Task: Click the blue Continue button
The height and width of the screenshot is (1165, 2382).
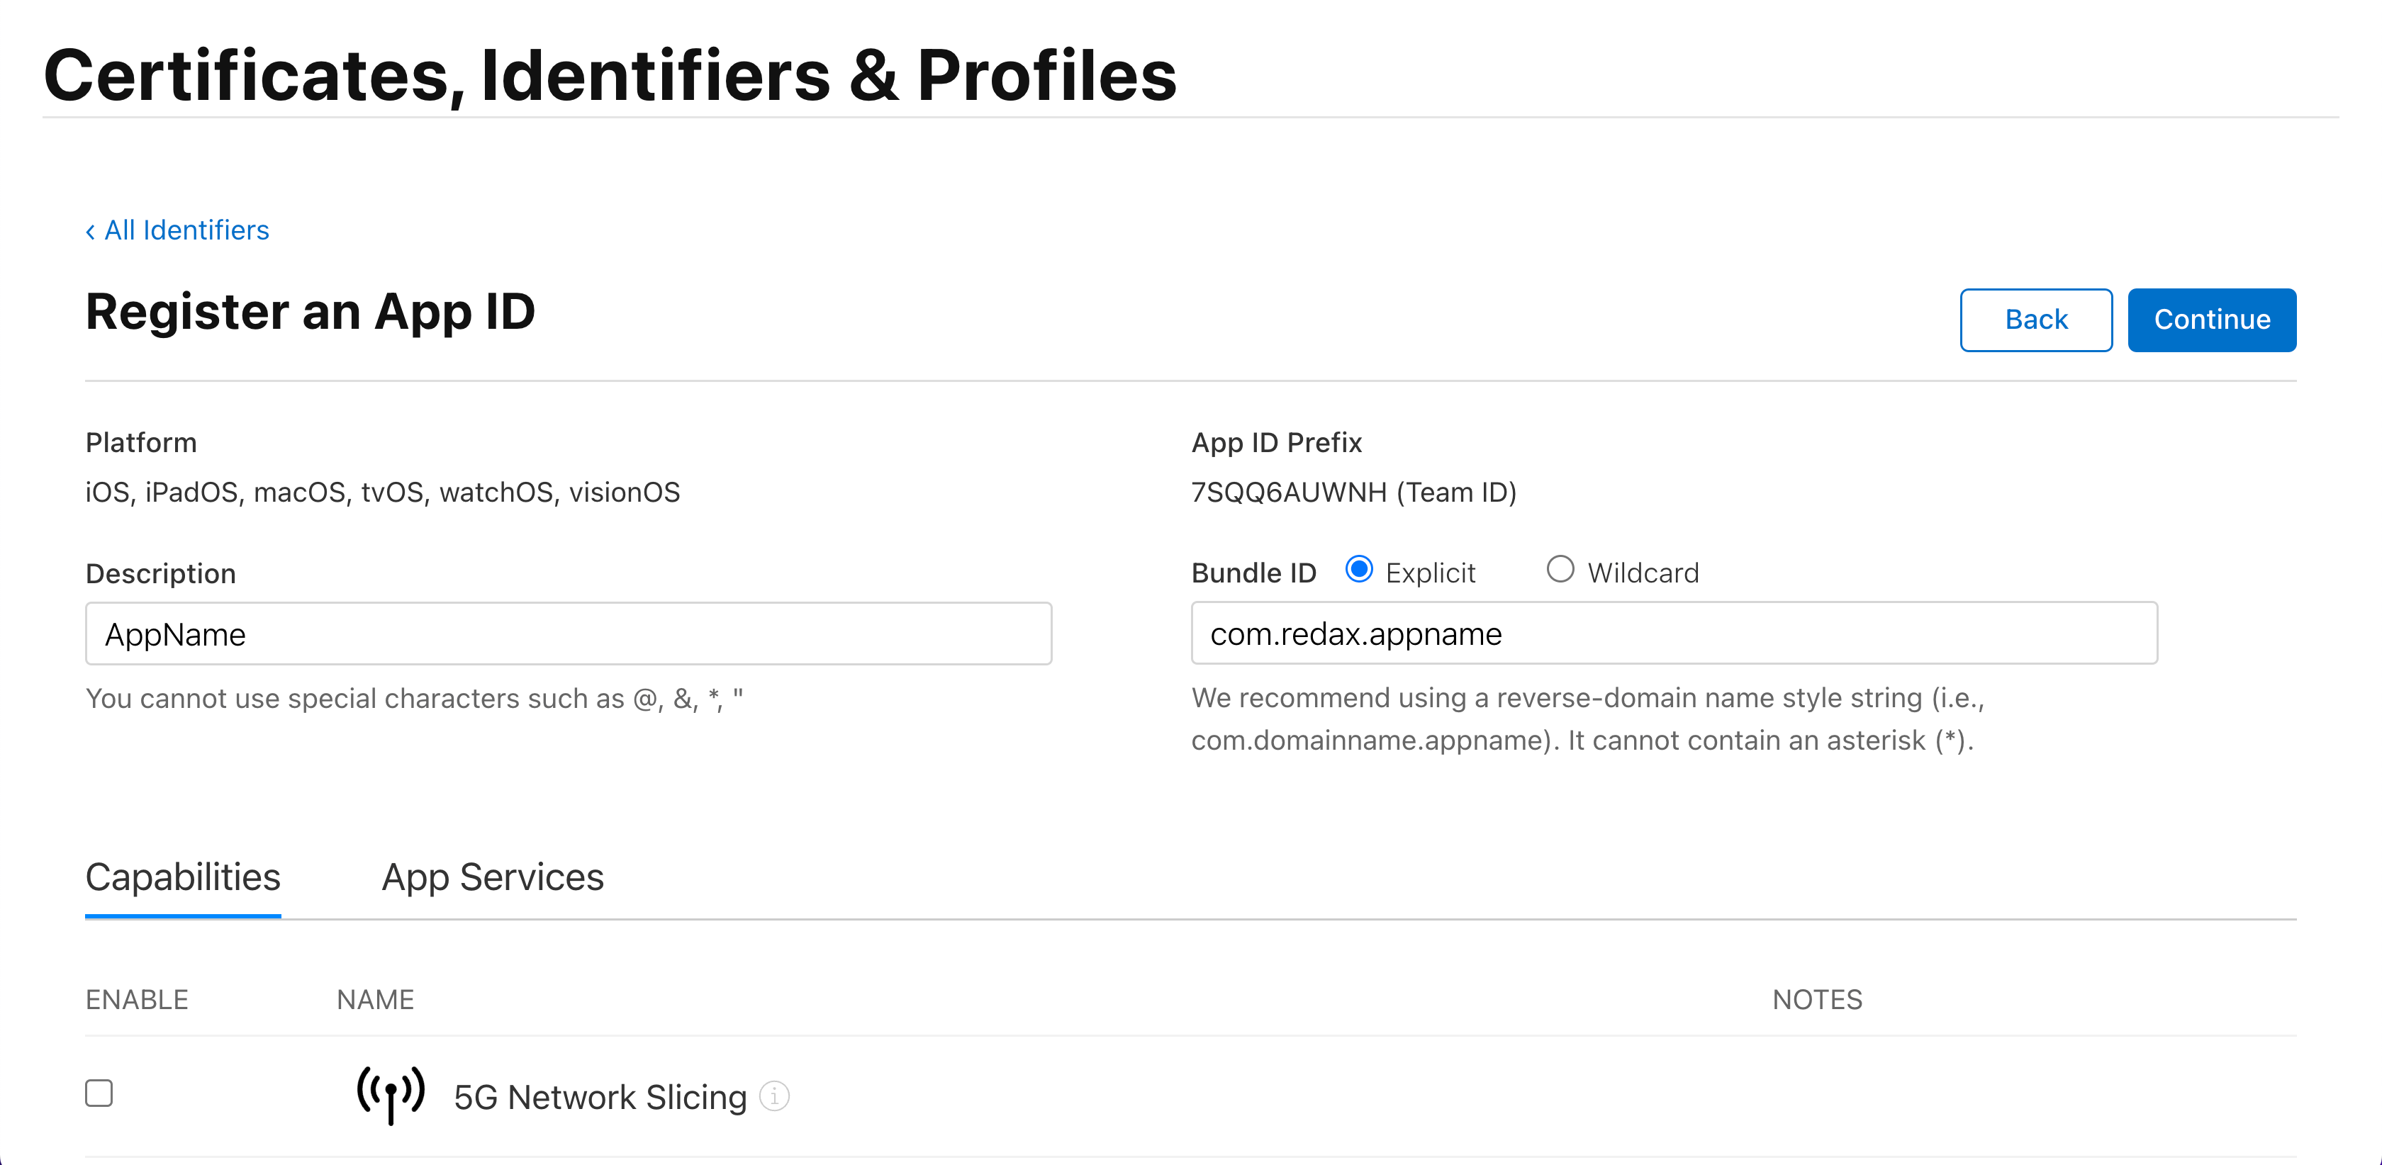Action: 2212,320
